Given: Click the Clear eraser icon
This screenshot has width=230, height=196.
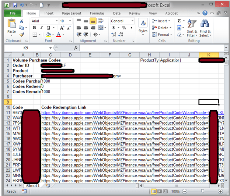Looking at the screenshot, I should [x=179, y=35].
